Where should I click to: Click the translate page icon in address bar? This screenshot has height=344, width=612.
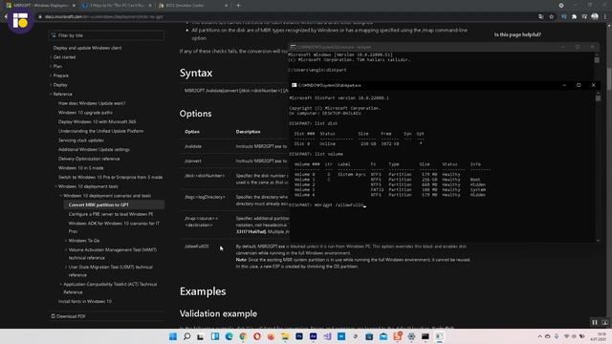[x=541, y=17]
